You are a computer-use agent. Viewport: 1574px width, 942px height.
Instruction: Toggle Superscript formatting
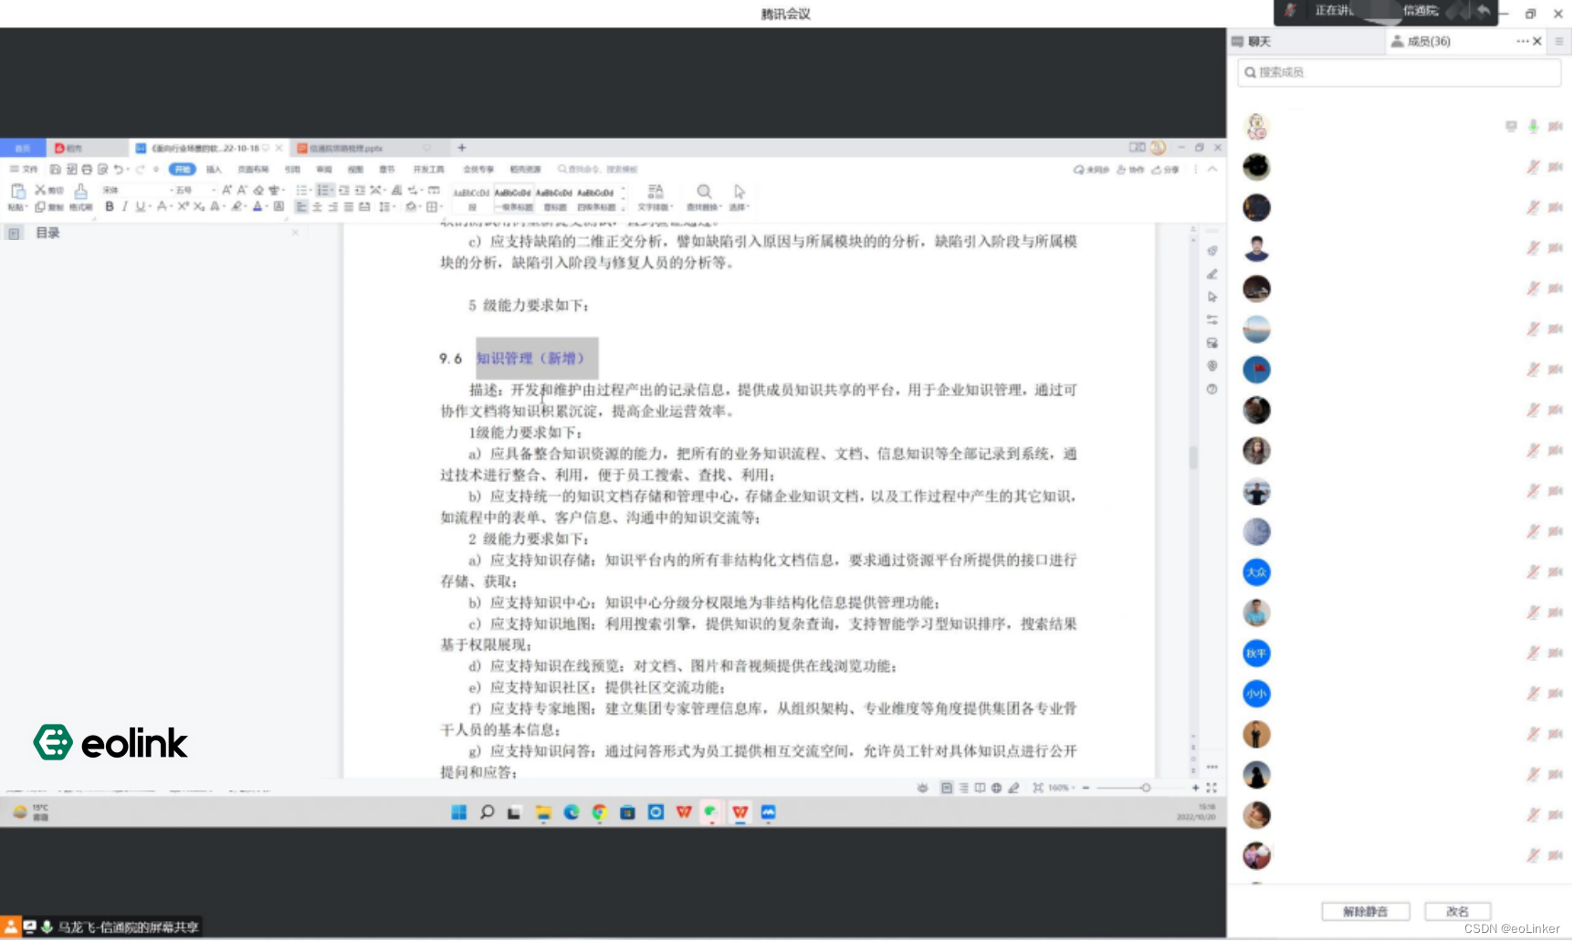coord(183,207)
